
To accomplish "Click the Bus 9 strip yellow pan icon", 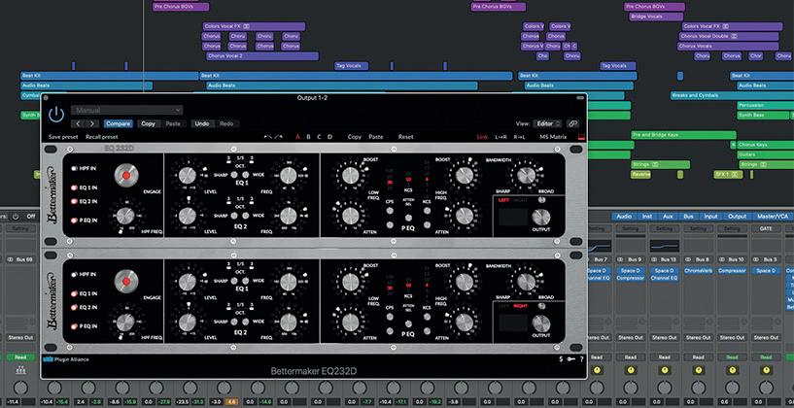I will coord(631,370).
